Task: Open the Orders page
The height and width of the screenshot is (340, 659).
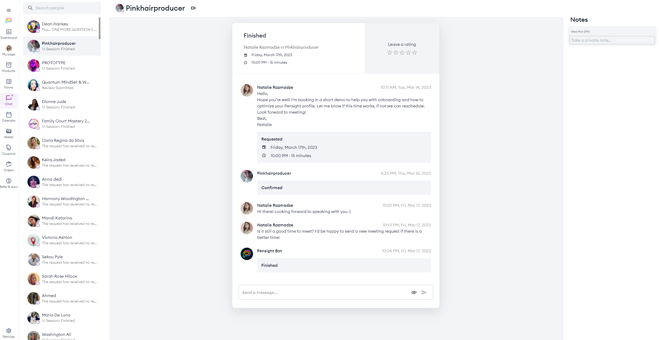Action: 9,167
